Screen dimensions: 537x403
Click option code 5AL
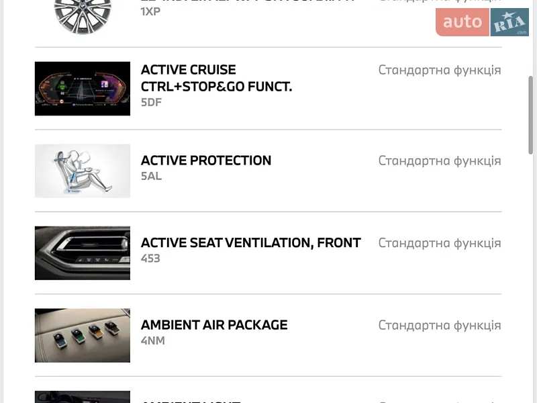tap(151, 176)
